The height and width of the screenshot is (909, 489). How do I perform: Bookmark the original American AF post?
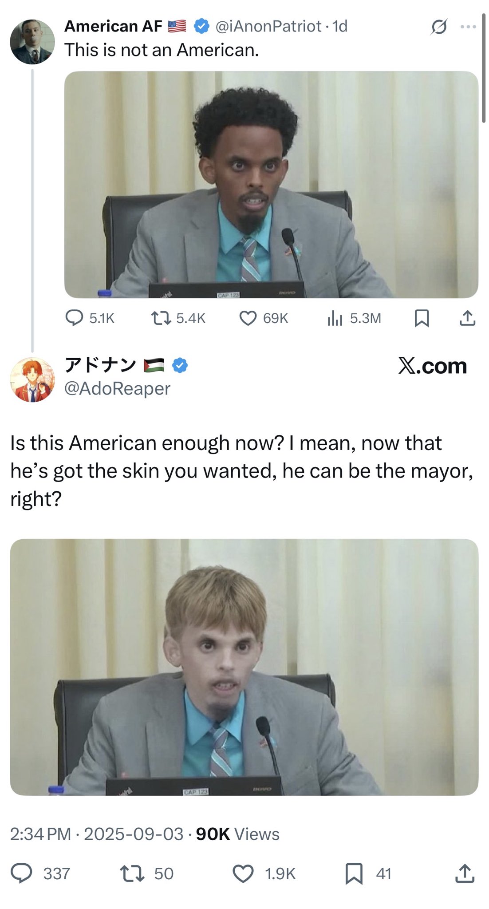click(x=421, y=318)
